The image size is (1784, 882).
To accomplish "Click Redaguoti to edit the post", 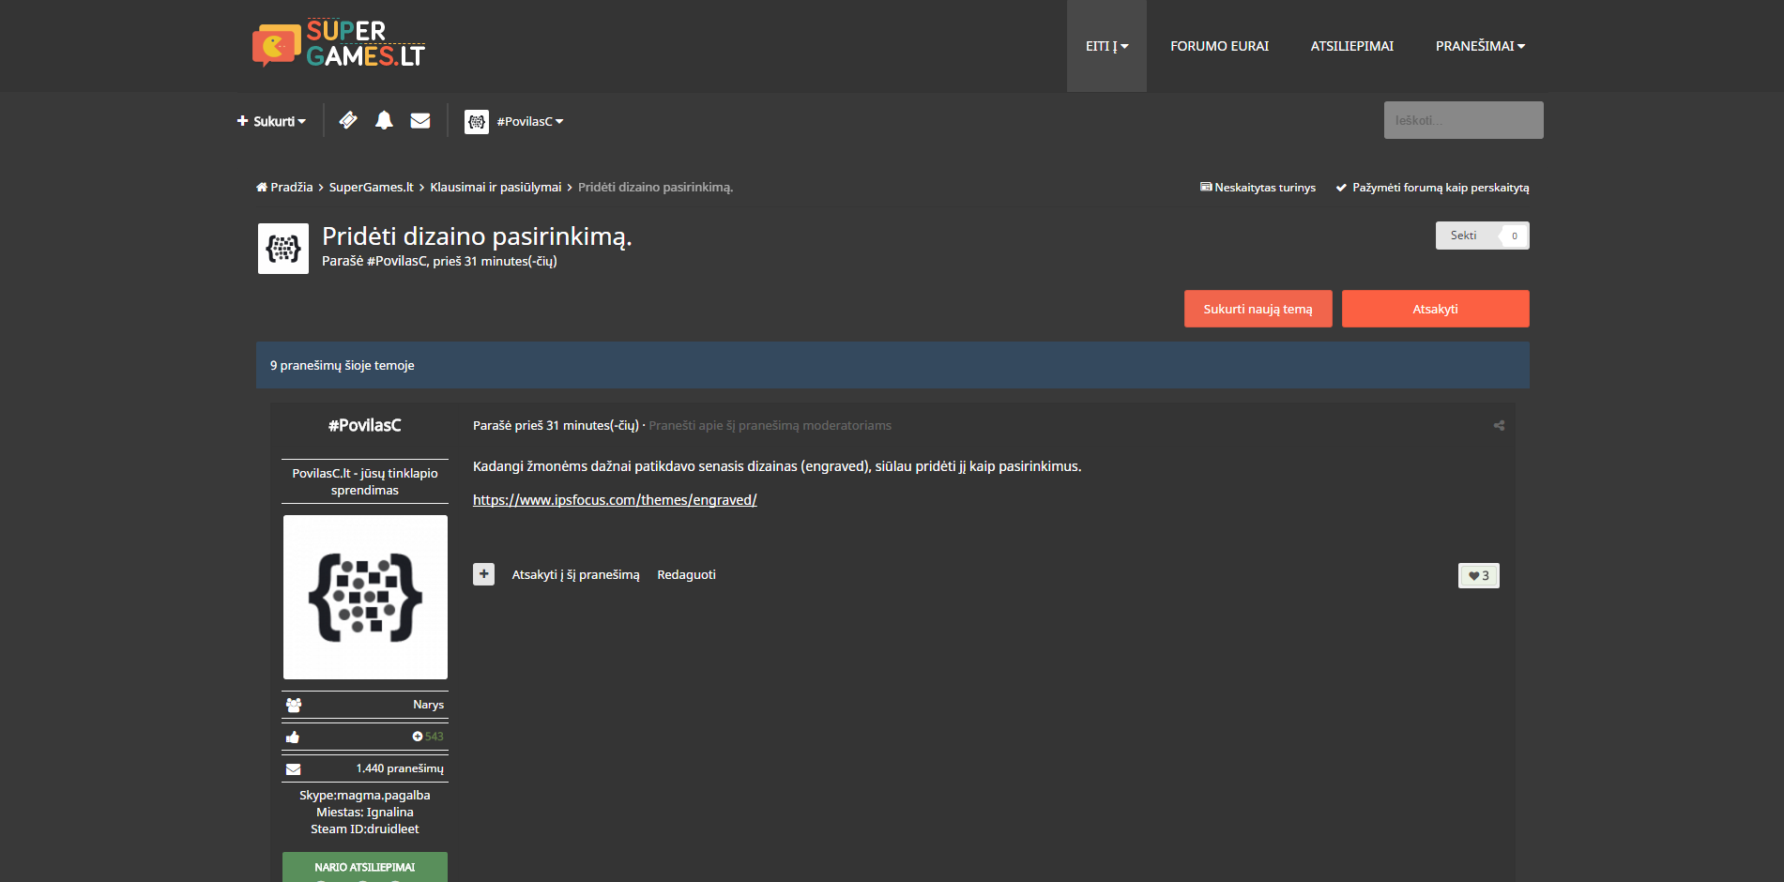I will (686, 574).
